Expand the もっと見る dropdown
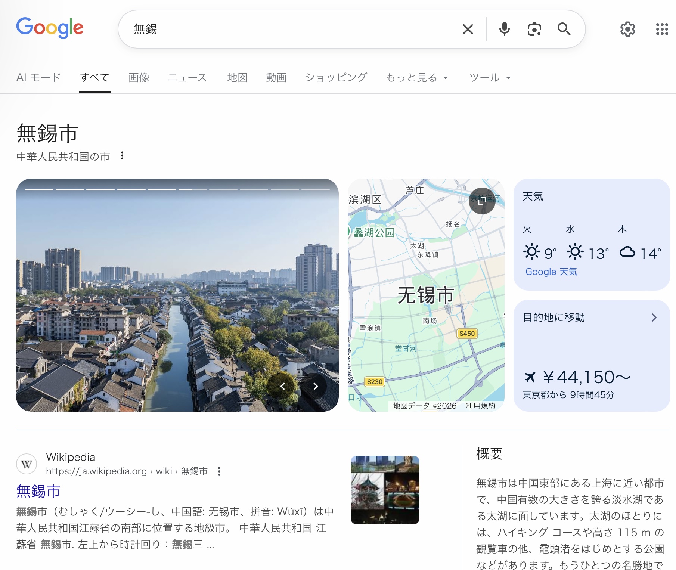The height and width of the screenshot is (570, 676). pyautogui.click(x=416, y=78)
